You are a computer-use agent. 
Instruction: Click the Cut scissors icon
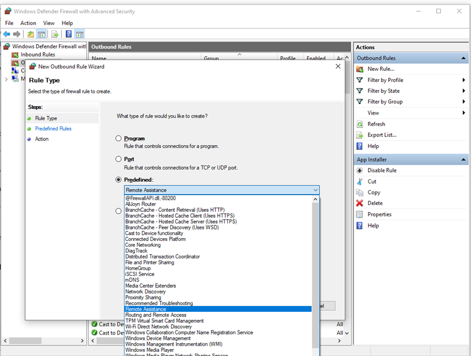[x=360, y=182]
